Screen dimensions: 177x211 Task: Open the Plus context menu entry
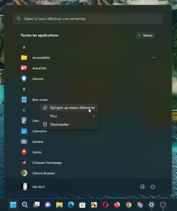click(x=69, y=116)
